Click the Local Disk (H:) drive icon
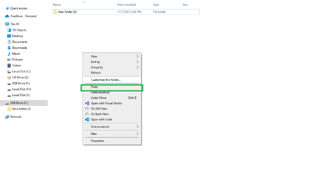Screen dimensions: 312x186 tap(9, 89)
